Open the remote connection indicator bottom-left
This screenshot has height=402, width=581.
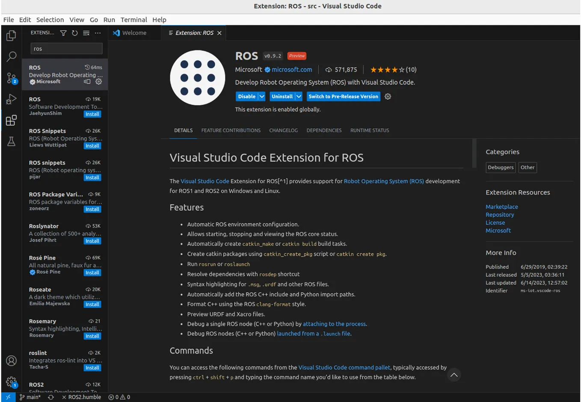pyautogui.click(x=8, y=397)
